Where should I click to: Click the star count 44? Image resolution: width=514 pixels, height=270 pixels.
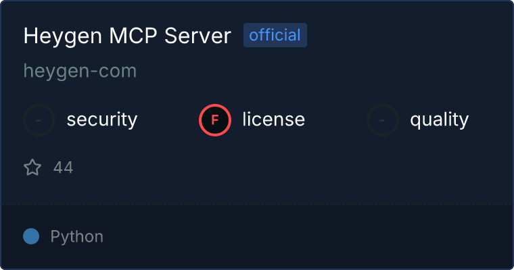(64, 167)
